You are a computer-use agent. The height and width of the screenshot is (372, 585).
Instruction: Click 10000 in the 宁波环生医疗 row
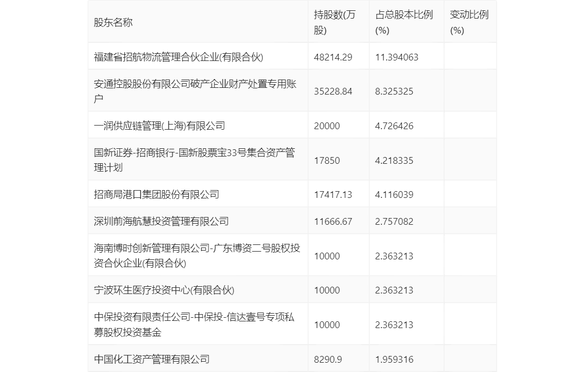click(327, 290)
